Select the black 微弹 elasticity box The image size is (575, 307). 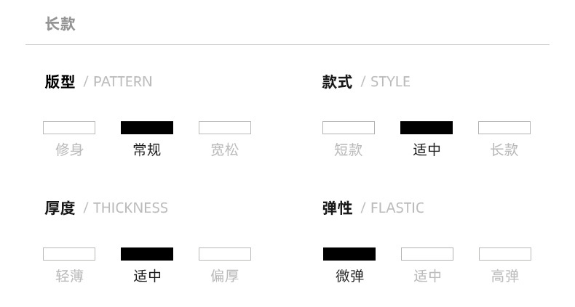(x=349, y=254)
